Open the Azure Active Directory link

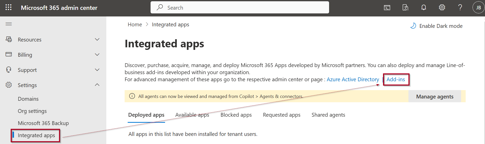[353, 79]
